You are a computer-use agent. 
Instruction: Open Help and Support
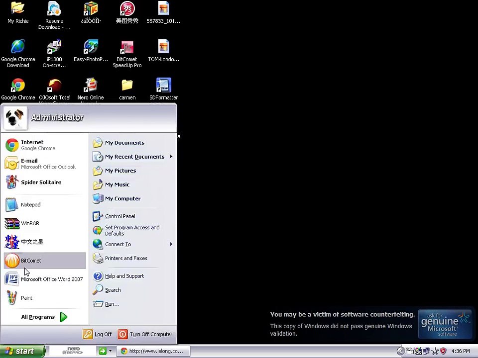coord(133,276)
